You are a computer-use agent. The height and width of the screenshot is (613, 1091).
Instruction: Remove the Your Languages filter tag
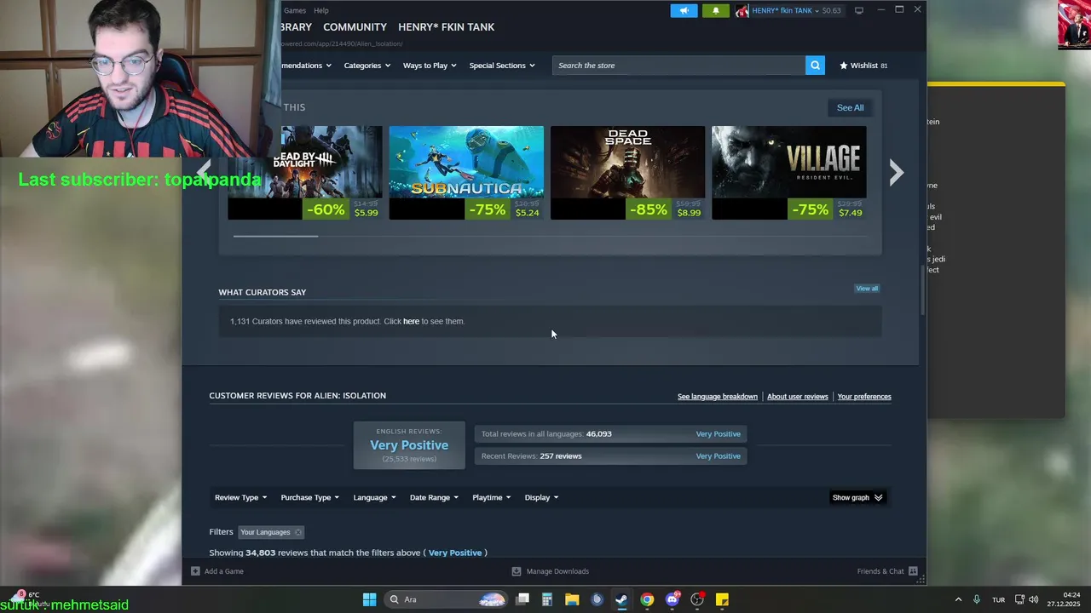297,532
